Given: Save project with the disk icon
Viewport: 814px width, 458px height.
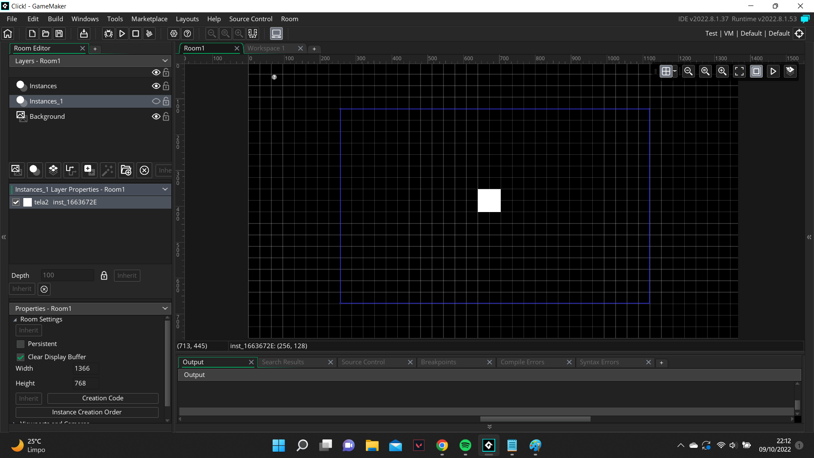Looking at the screenshot, I should tap(59, 34).
